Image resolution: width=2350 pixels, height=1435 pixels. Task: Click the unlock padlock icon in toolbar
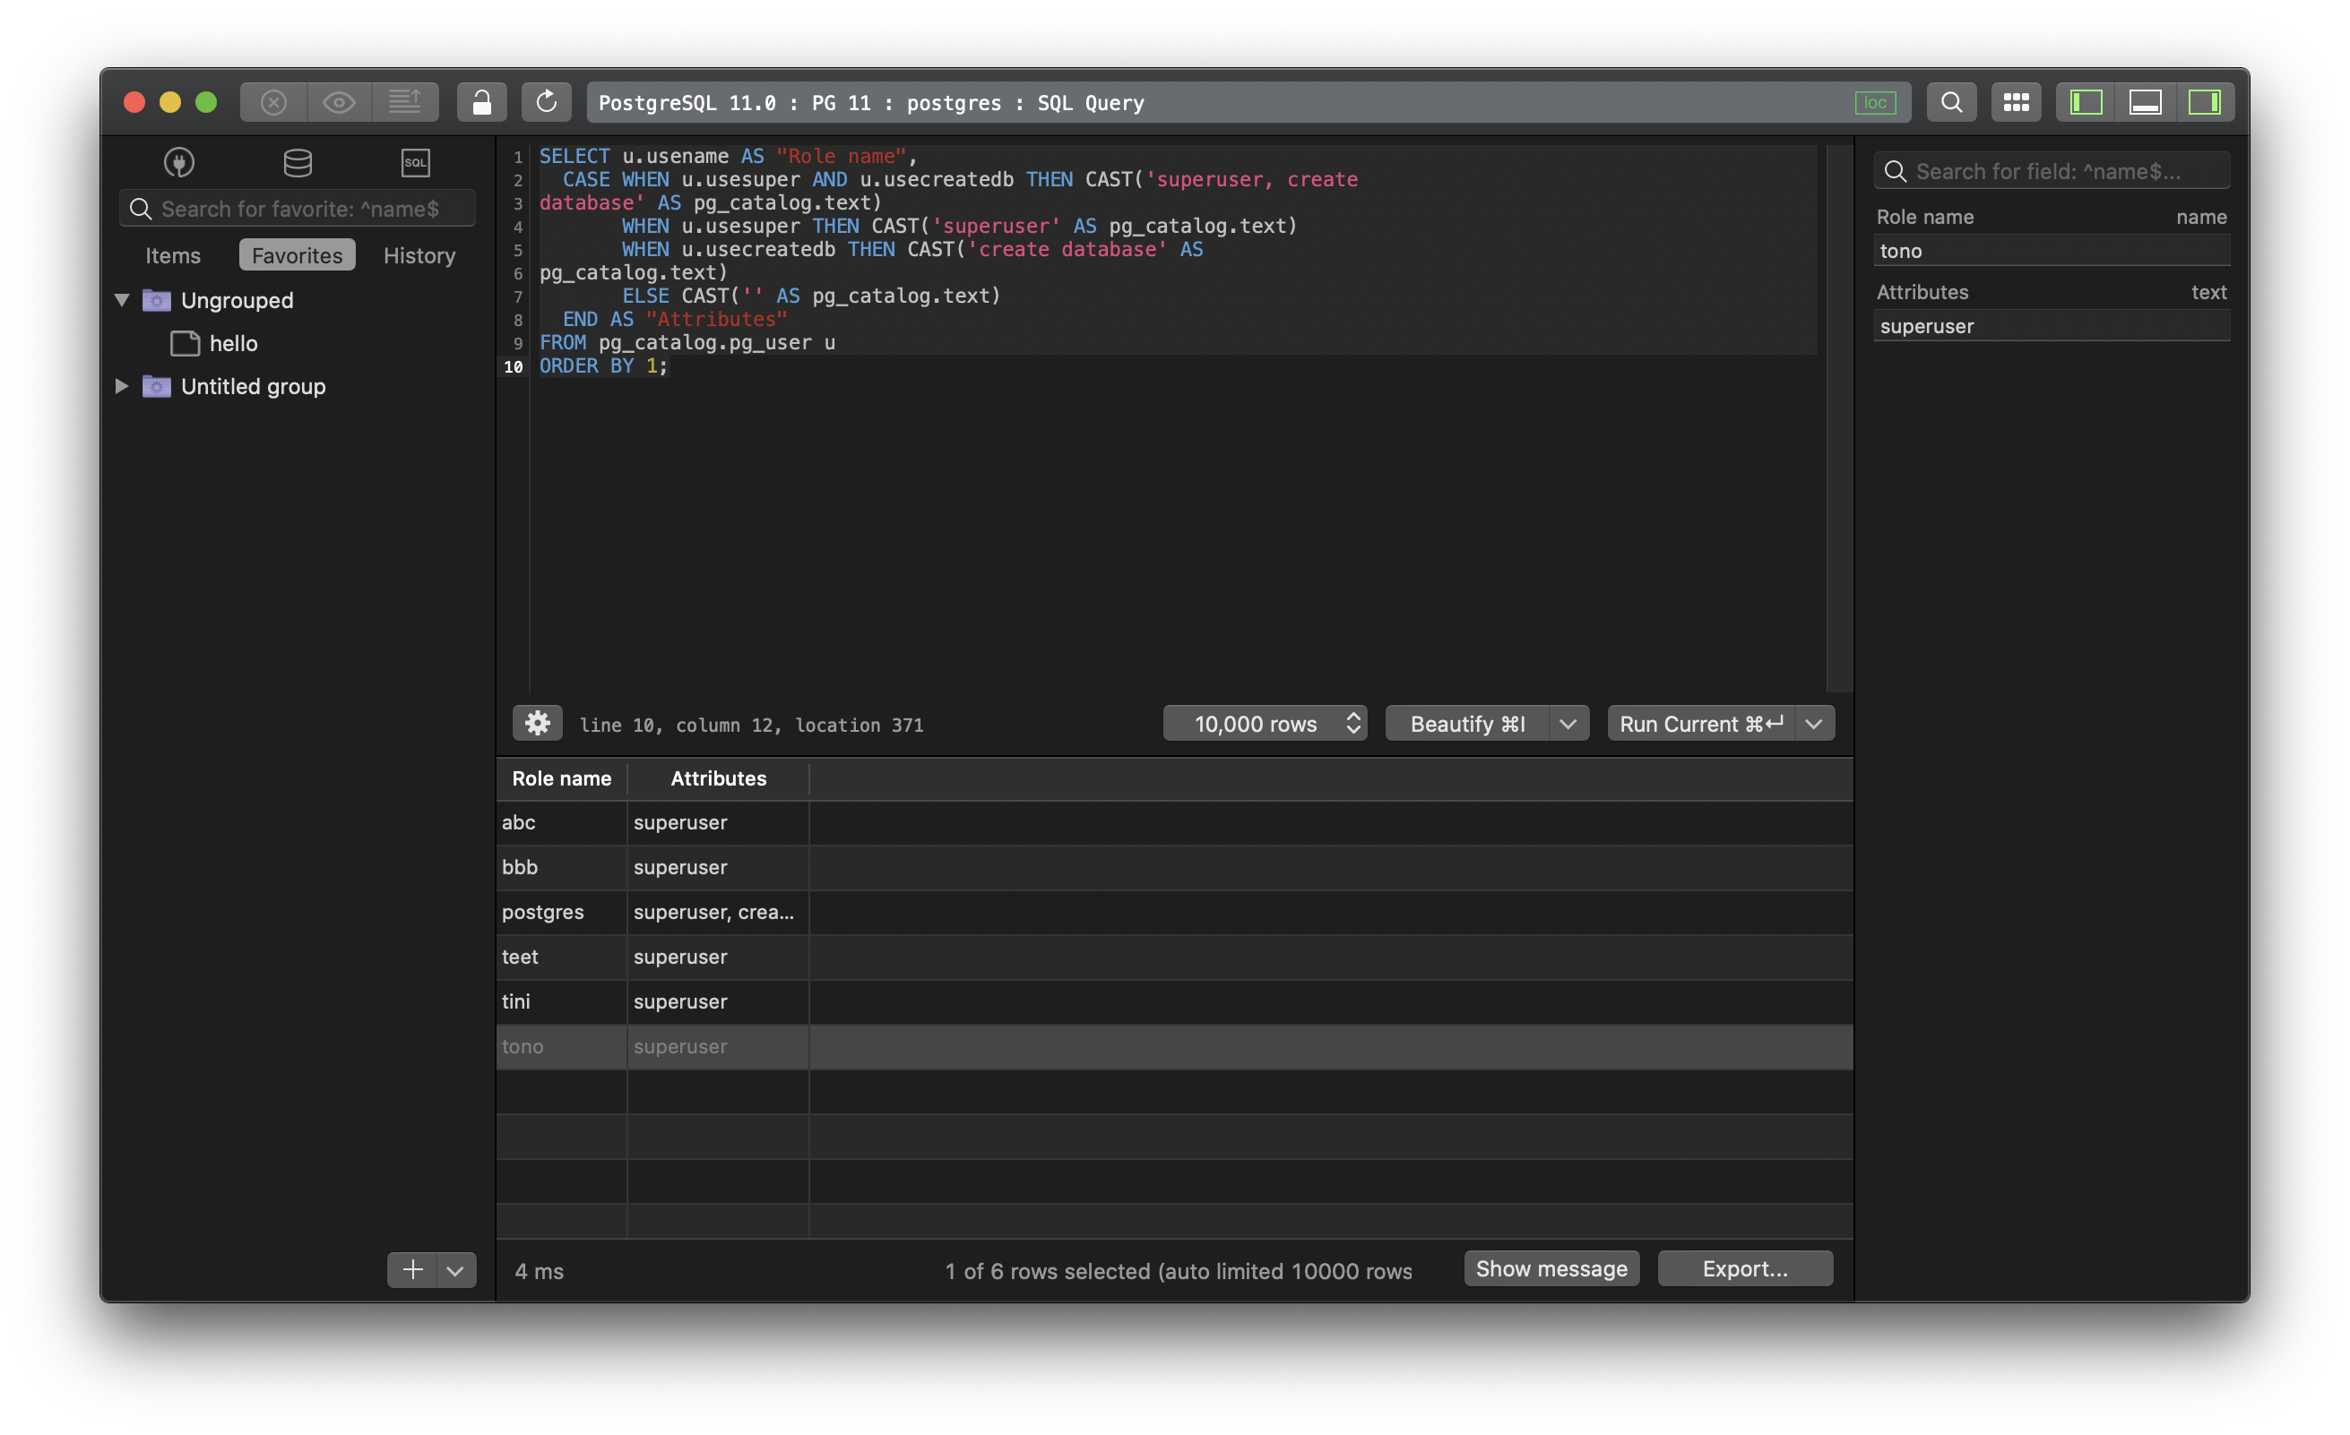click(x=481, y=101)
